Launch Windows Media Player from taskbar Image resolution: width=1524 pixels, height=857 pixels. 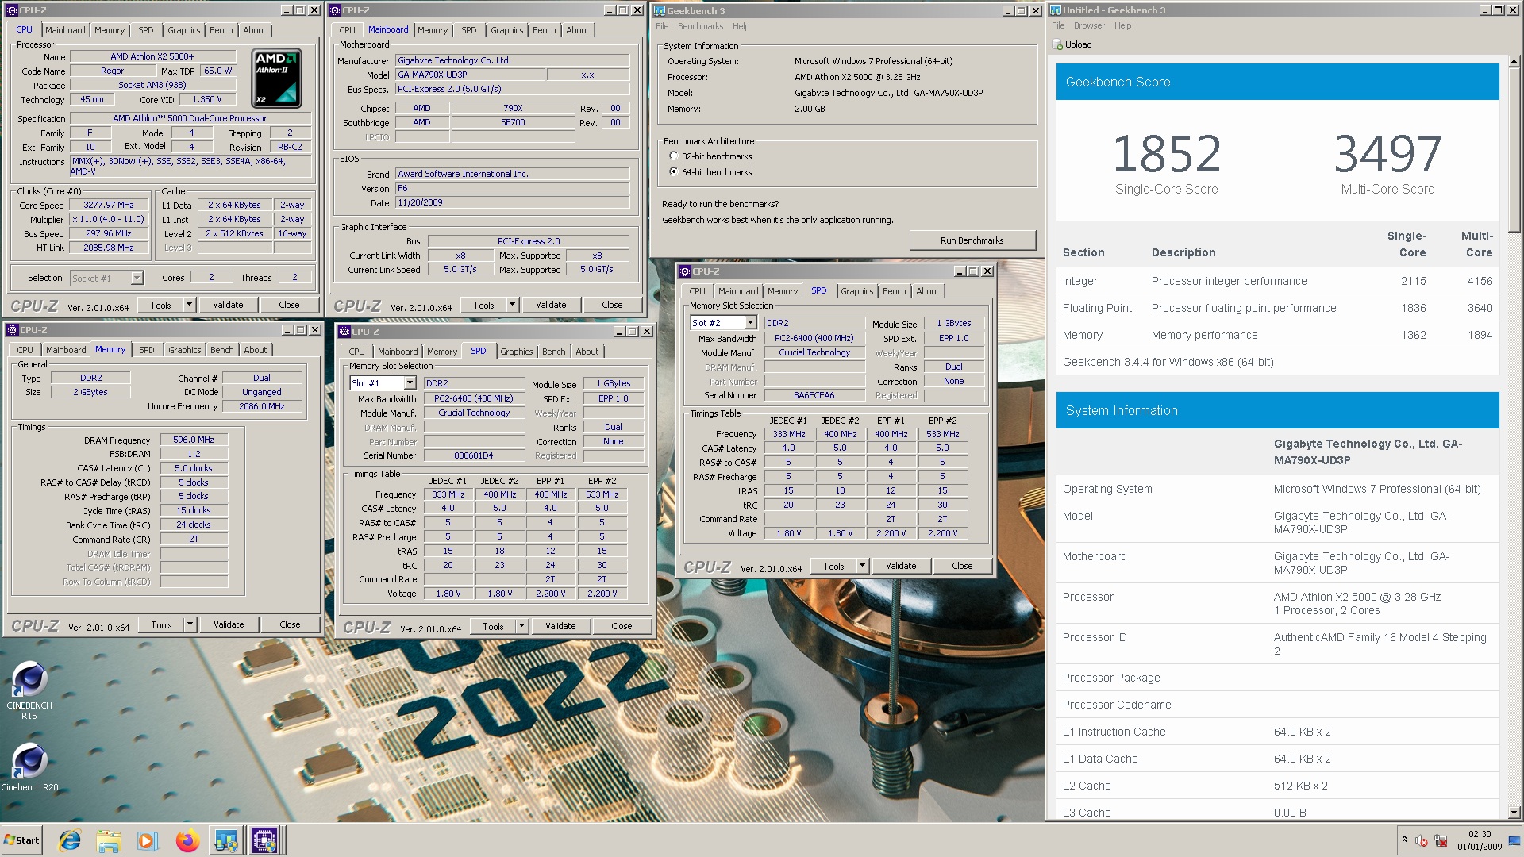click(147, 840)
